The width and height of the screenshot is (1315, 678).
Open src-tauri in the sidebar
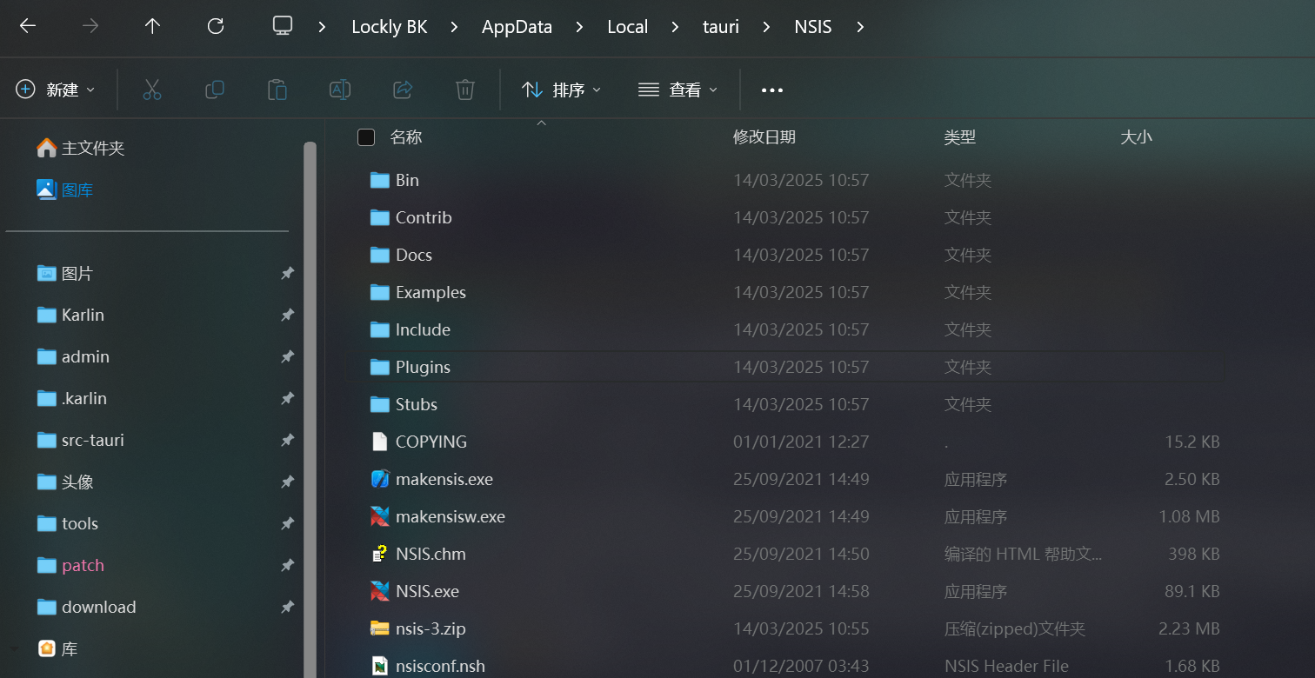tap(93, 440)
